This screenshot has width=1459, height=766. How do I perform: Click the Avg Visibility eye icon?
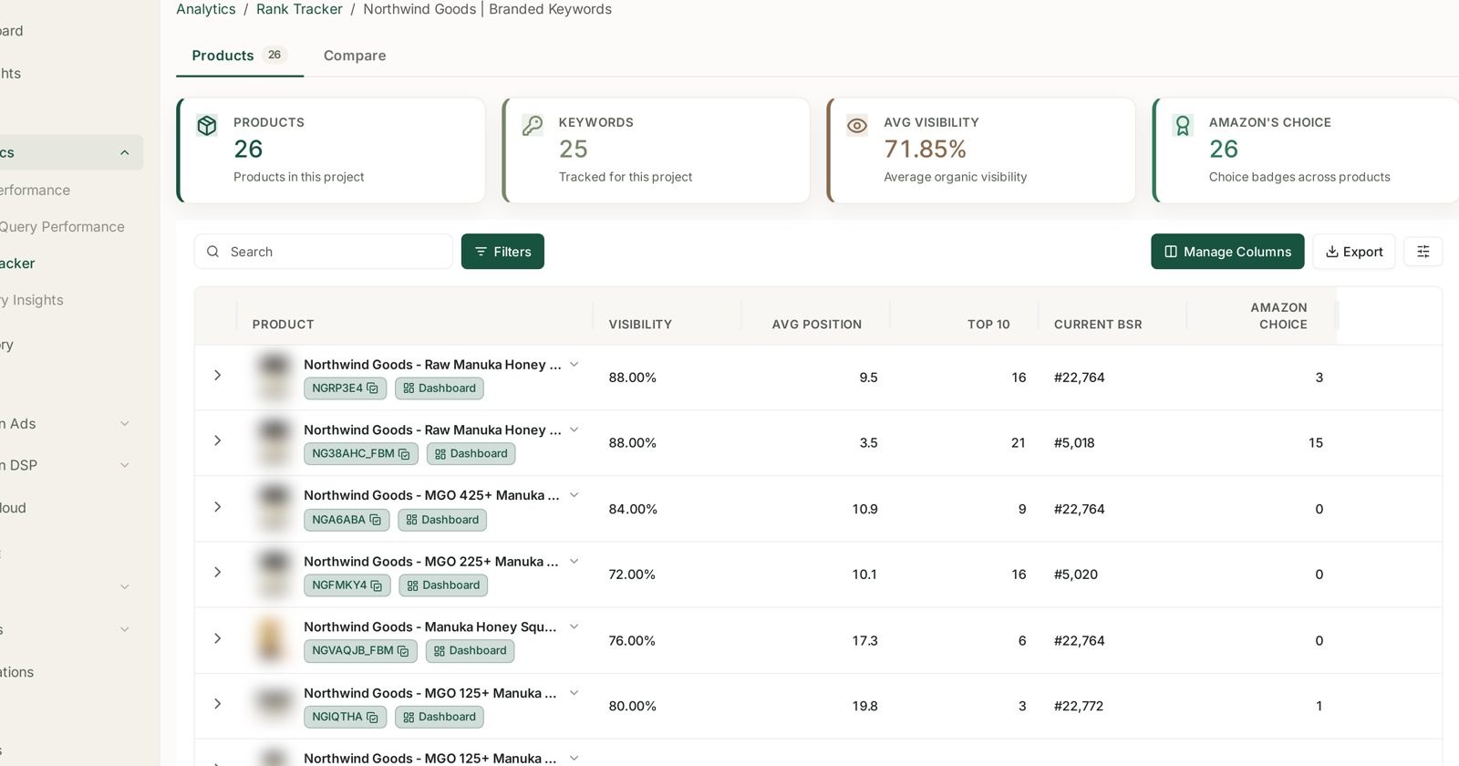[x=857, y=125]
